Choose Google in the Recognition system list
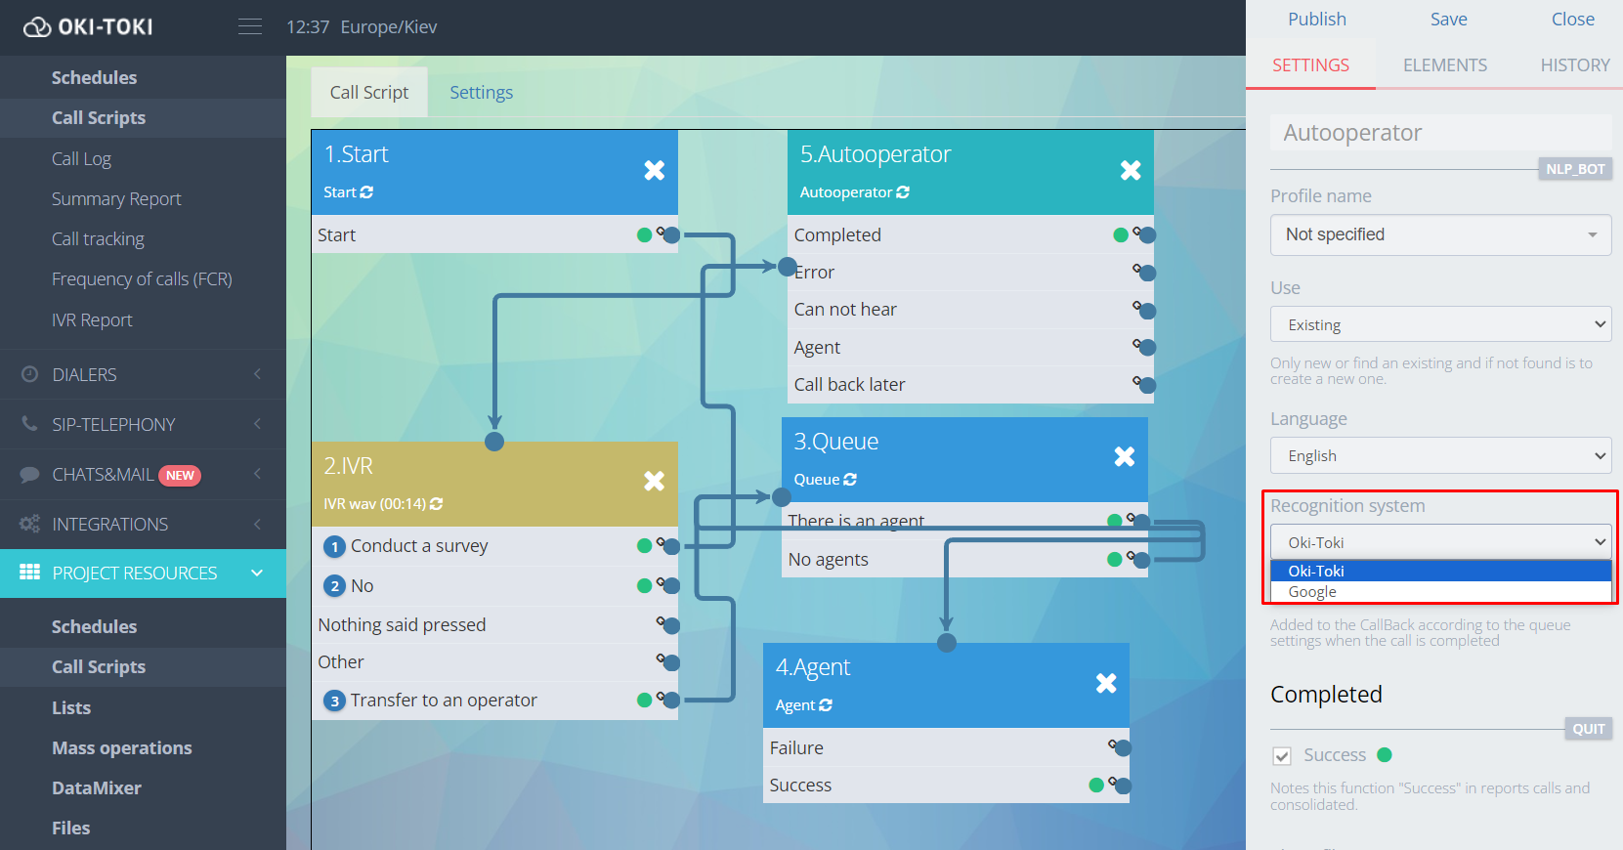The height and width of the screenshot is (850, 1623). [1312, 592]
